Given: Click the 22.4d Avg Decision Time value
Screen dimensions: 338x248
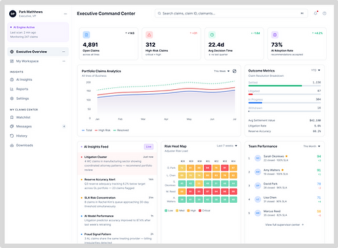Looking at the screenshot, I should click(216, 45).
